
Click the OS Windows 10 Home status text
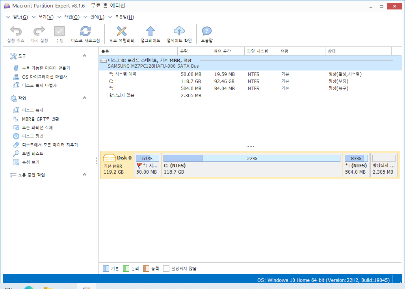pyautogui.click(x=323, y=280)
